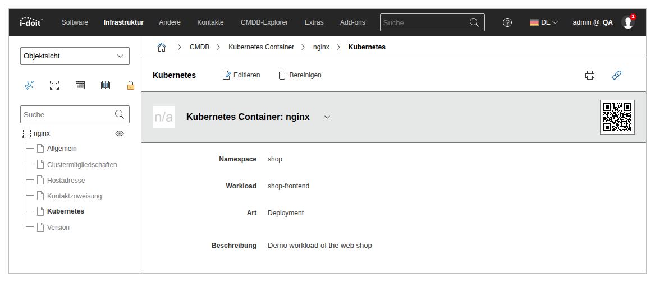Go to home via breadcrumb house icon
Viewport: 655px width, 282px height.
162,47
